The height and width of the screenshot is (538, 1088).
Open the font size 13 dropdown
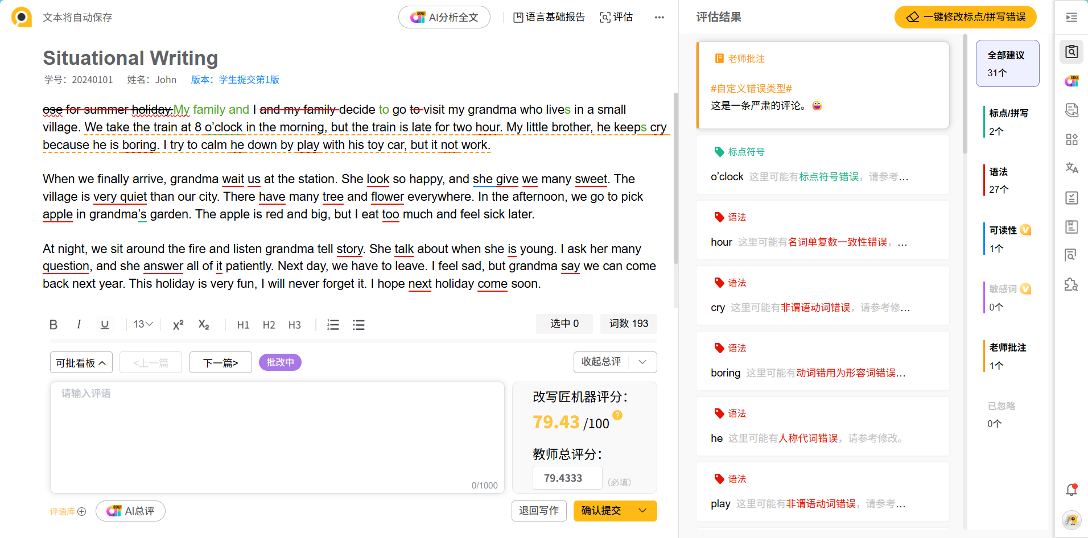pos(143,324)
